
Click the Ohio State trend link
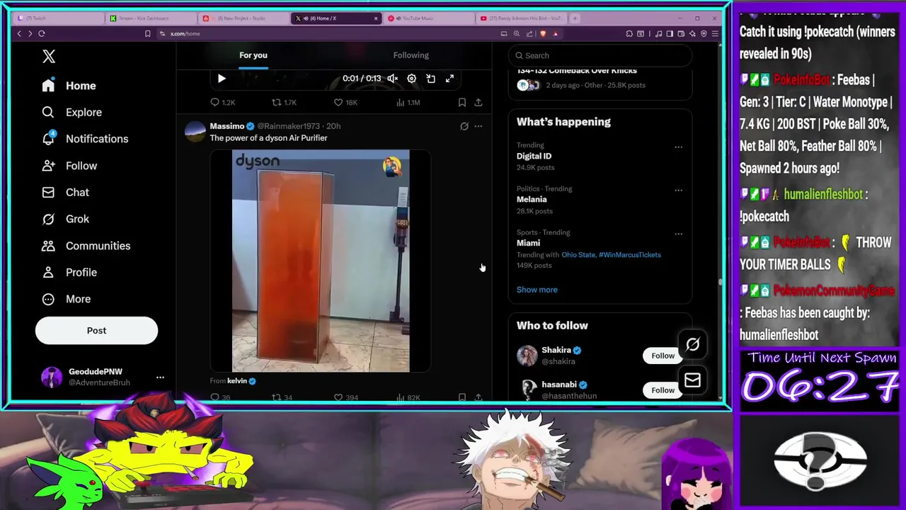(x=578, y=255)
